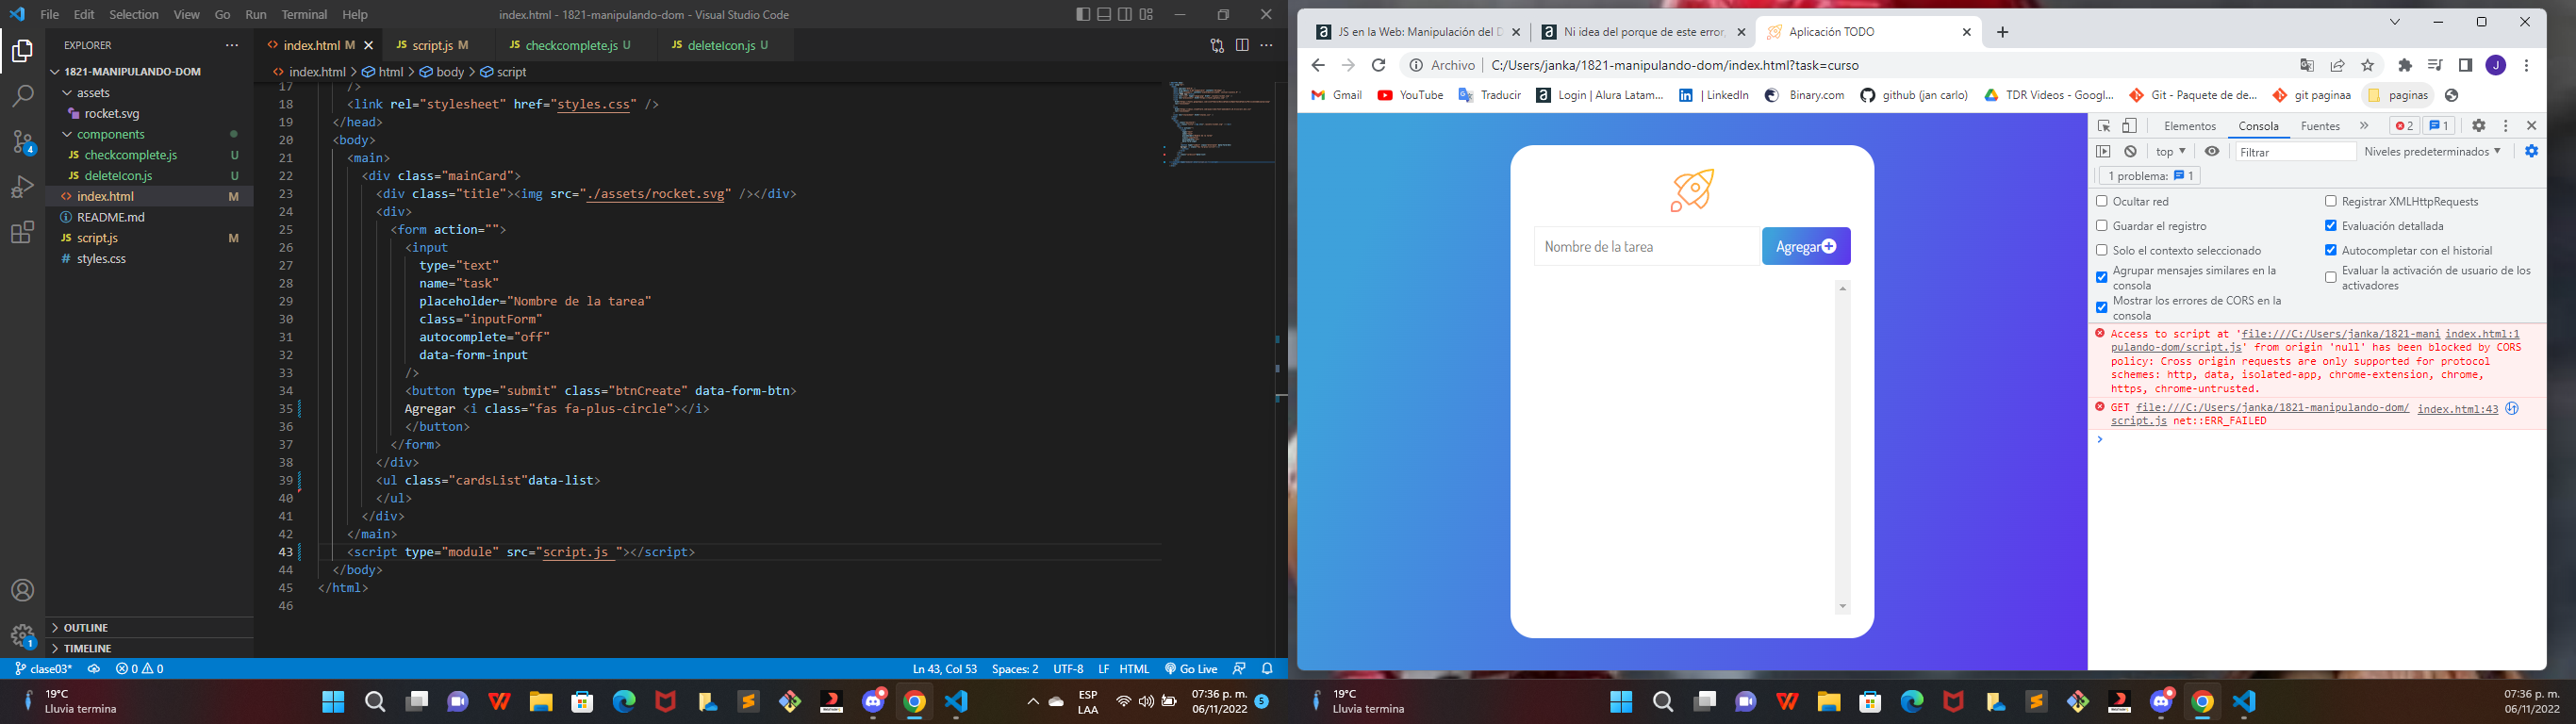
Task: Open the Chrome side panel icon
Action: [2465, 65]
